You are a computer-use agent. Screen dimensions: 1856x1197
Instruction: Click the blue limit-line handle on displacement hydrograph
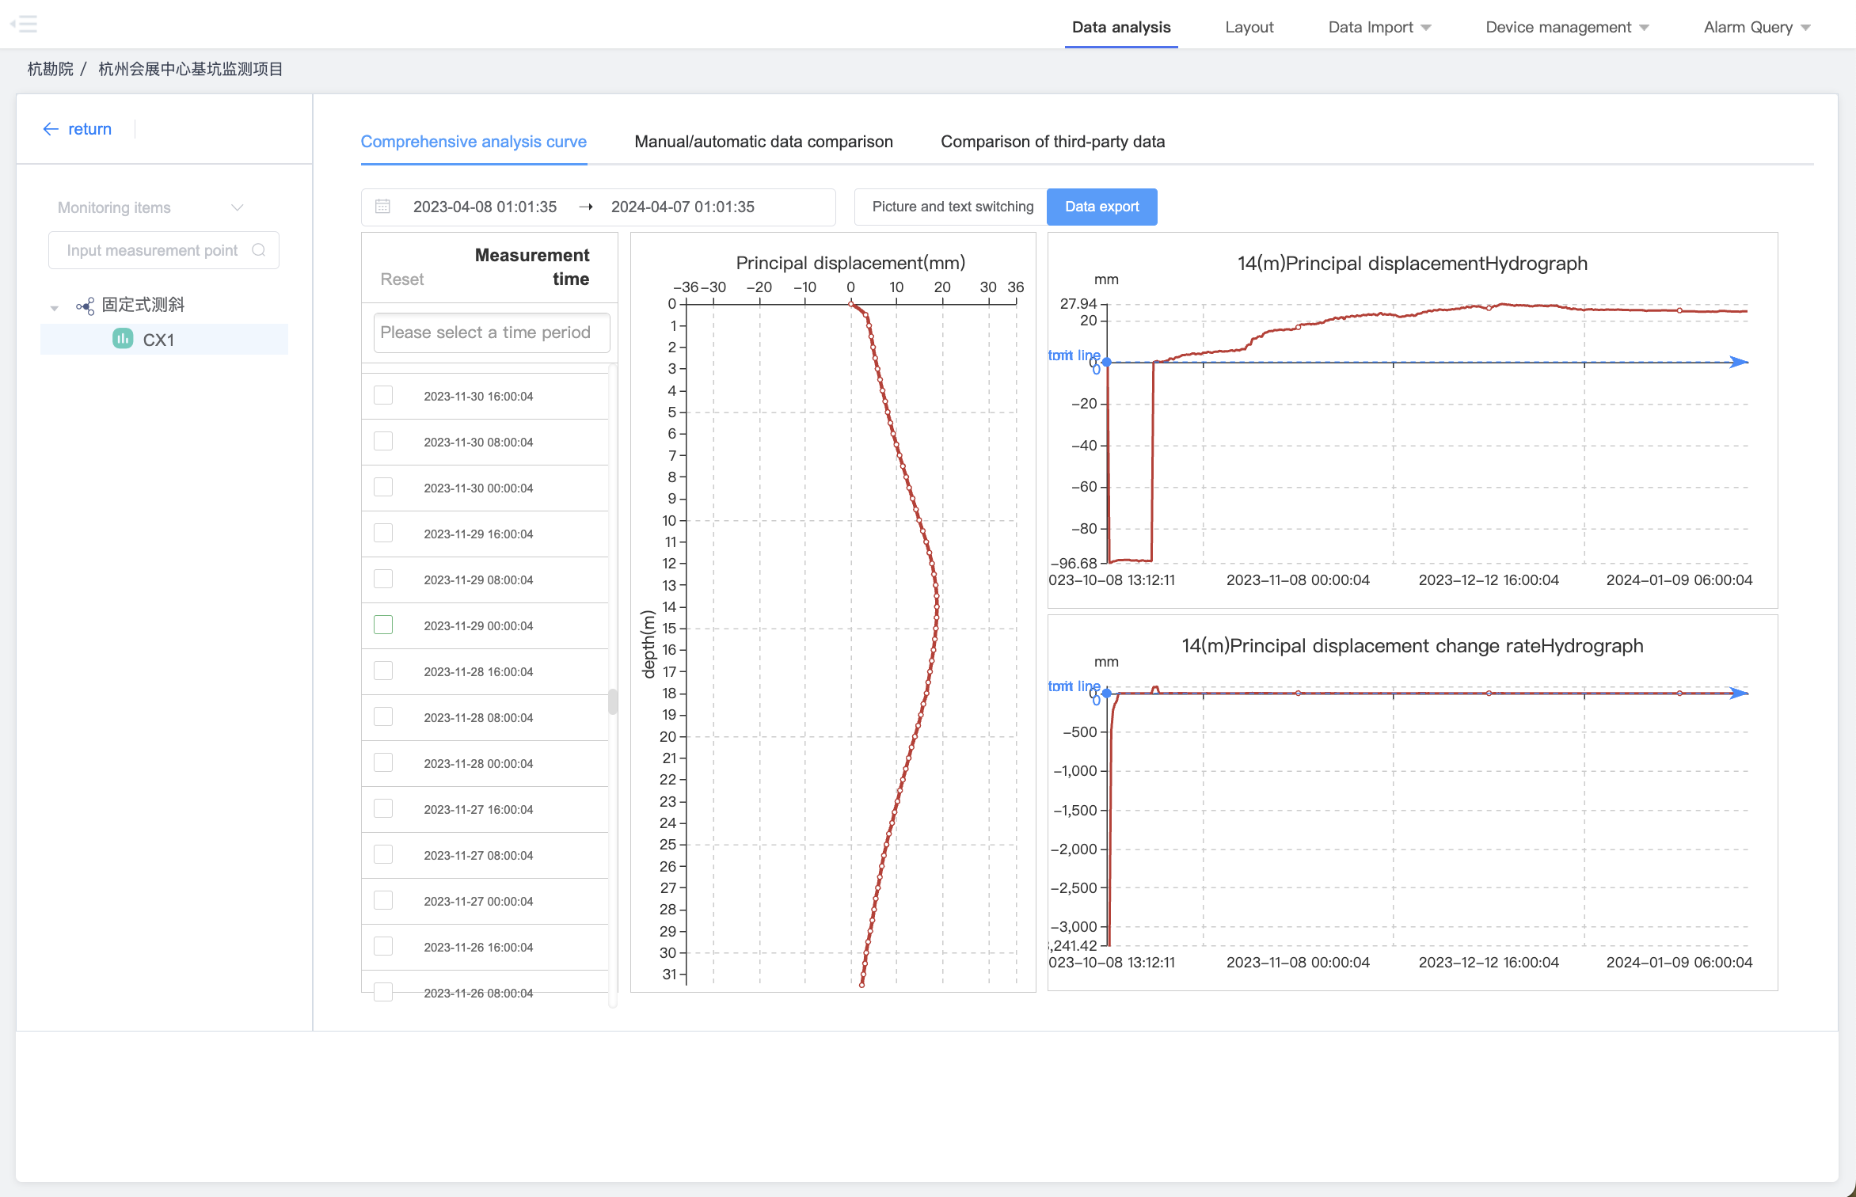1106,362
